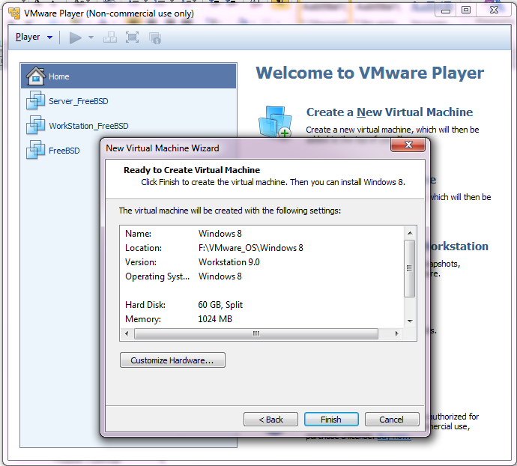Select Home in the library list
The height and width of the screenshot is (466, 517).
click(129, 76)
